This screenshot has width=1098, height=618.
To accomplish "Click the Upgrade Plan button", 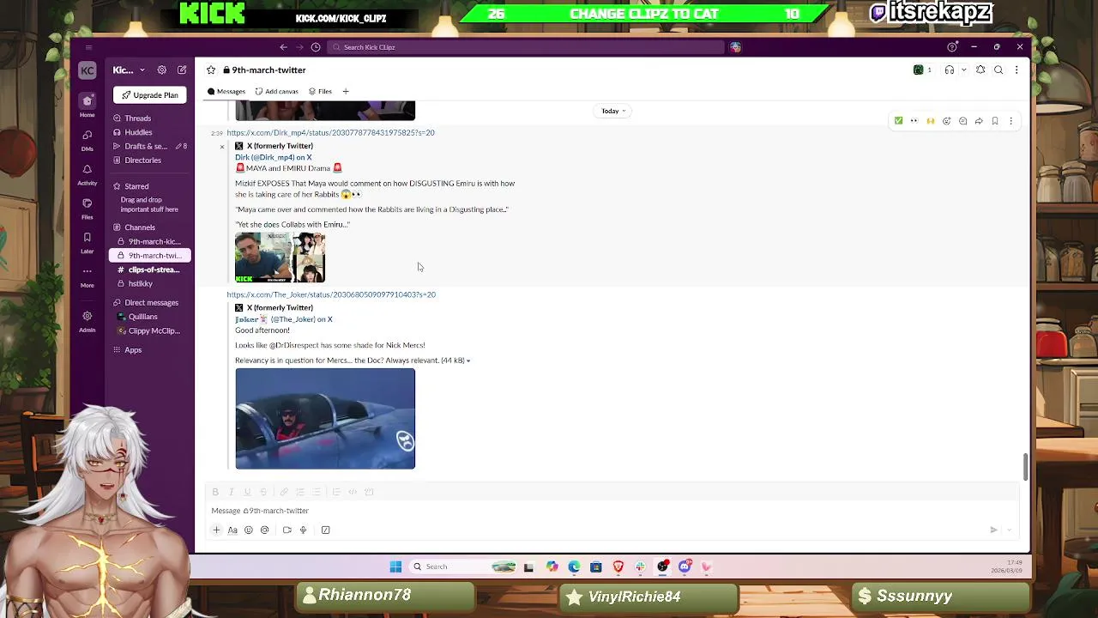I will point(150,95).
